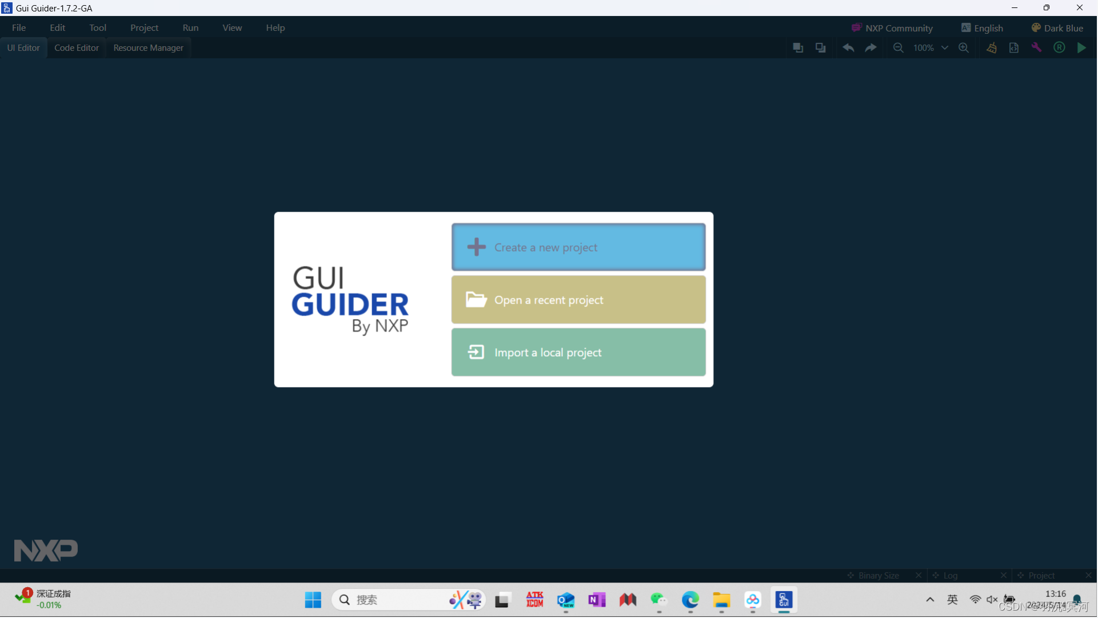Screen dimensions: 1098x618
Task: Zoom out using the magnifier minus icon
Action: pyautogui.click(x=898, y=47)
